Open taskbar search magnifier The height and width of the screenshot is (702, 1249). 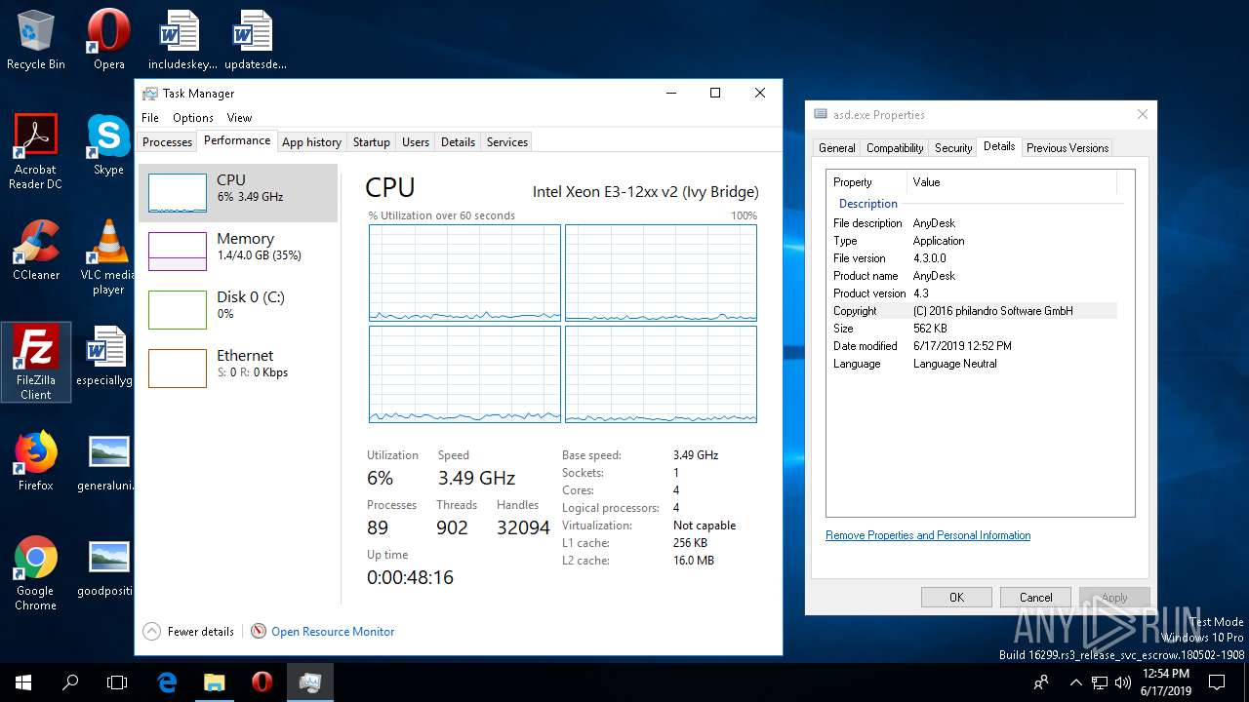tap(70, 682)
